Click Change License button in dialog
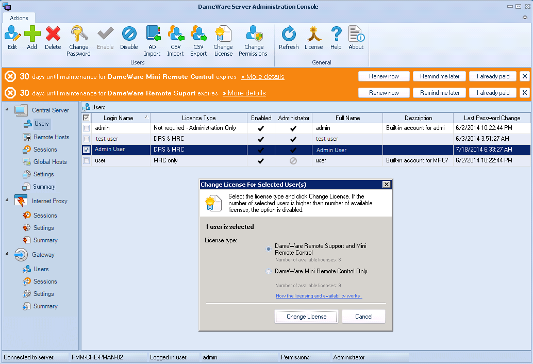This screenshot has width=533, height=364. pyautogui.click(x=306, y=317)
